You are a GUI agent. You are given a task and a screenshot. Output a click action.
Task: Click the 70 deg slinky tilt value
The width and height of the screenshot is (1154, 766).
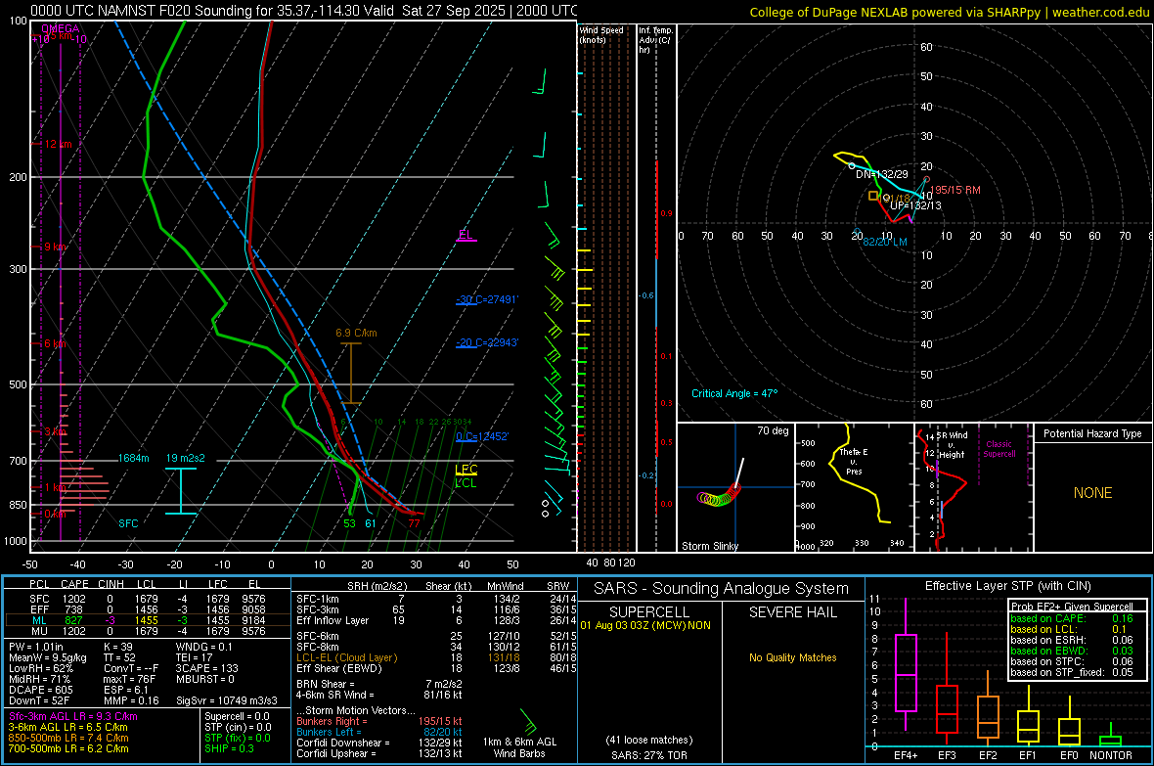pyautogui.click(x=773, y=430)
